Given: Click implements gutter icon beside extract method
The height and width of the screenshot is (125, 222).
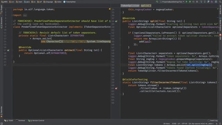Looking at the screenshot, I should (8, 50).
